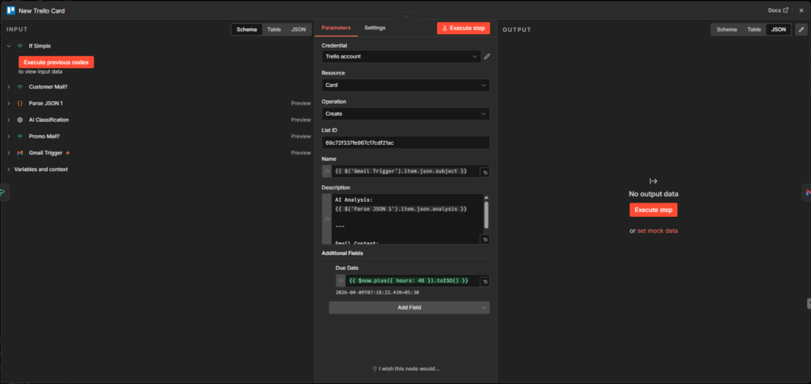Click I wish this node would... link
Viewport: 811px width, 384px height.
[x=406, y=368]
